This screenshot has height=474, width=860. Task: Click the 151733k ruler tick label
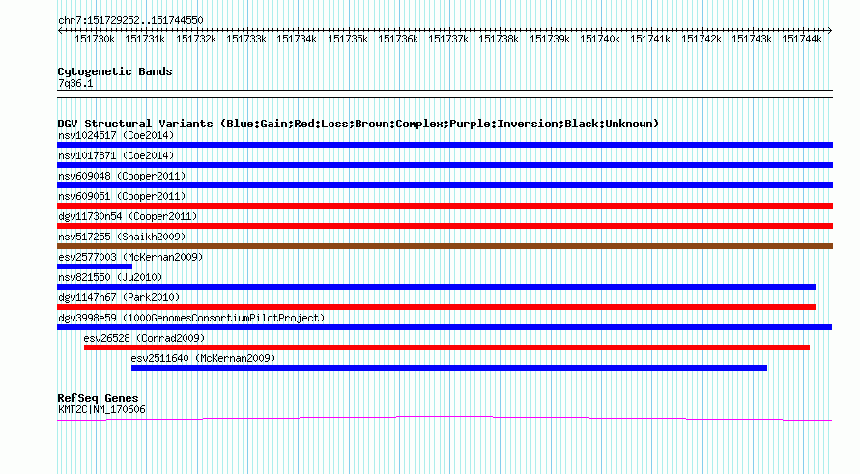(x=246, y=39)
